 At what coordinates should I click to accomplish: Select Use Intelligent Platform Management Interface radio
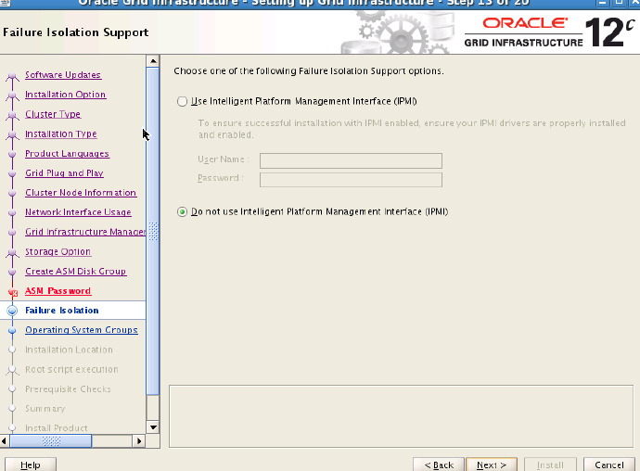[x=182, y=101]
